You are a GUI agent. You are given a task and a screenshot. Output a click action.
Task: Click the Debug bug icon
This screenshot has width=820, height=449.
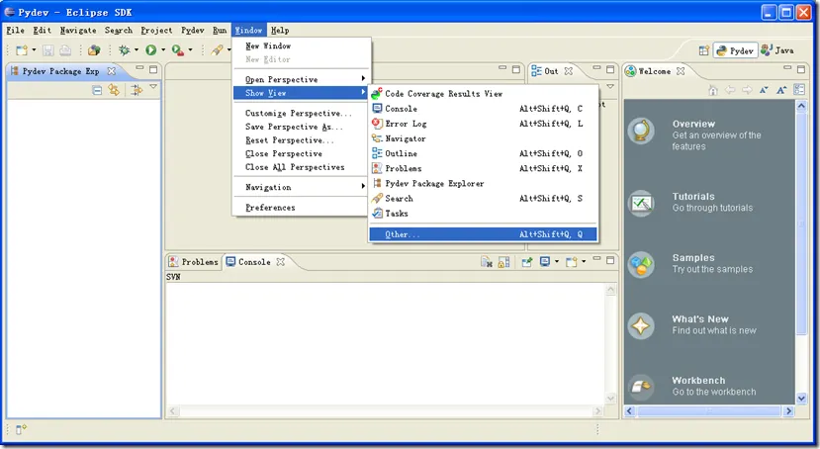click(x=124, y=50)
